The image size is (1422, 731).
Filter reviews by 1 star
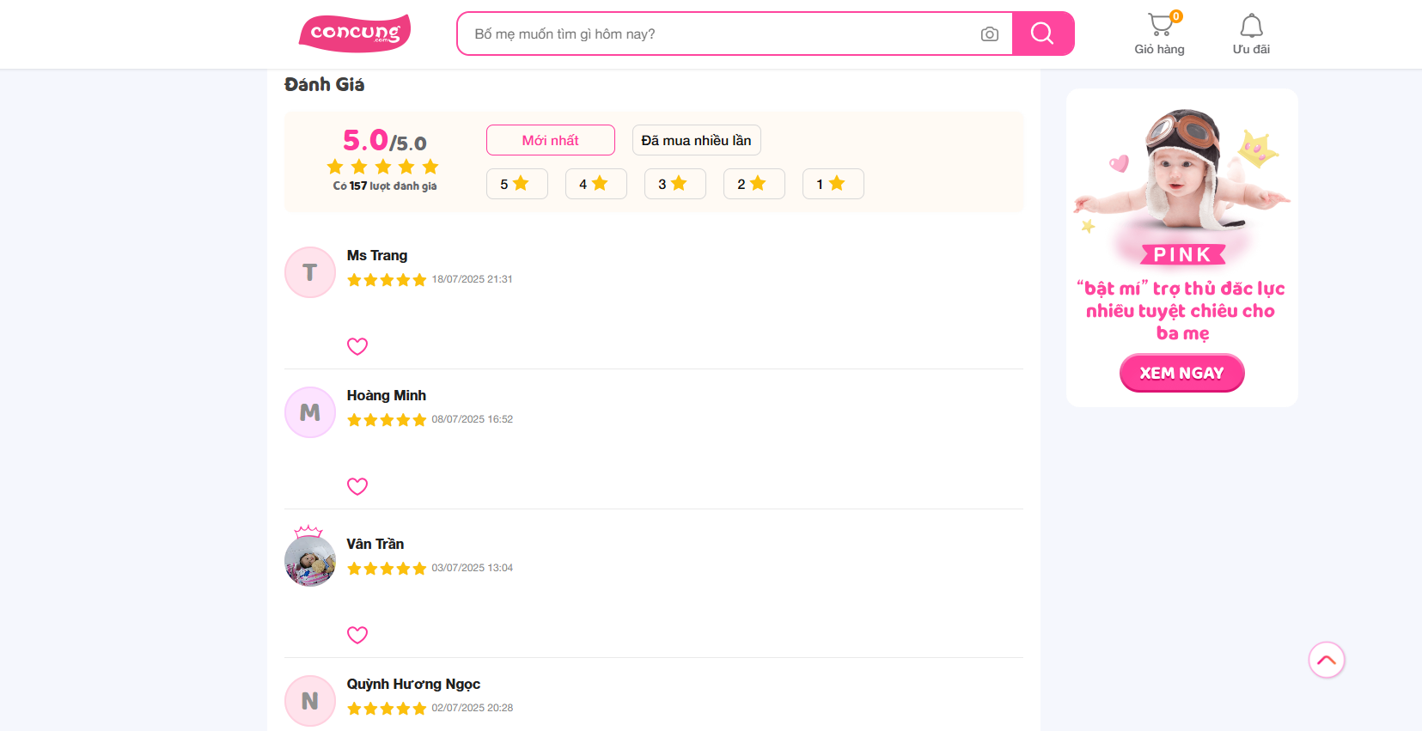tap(833, 184)
